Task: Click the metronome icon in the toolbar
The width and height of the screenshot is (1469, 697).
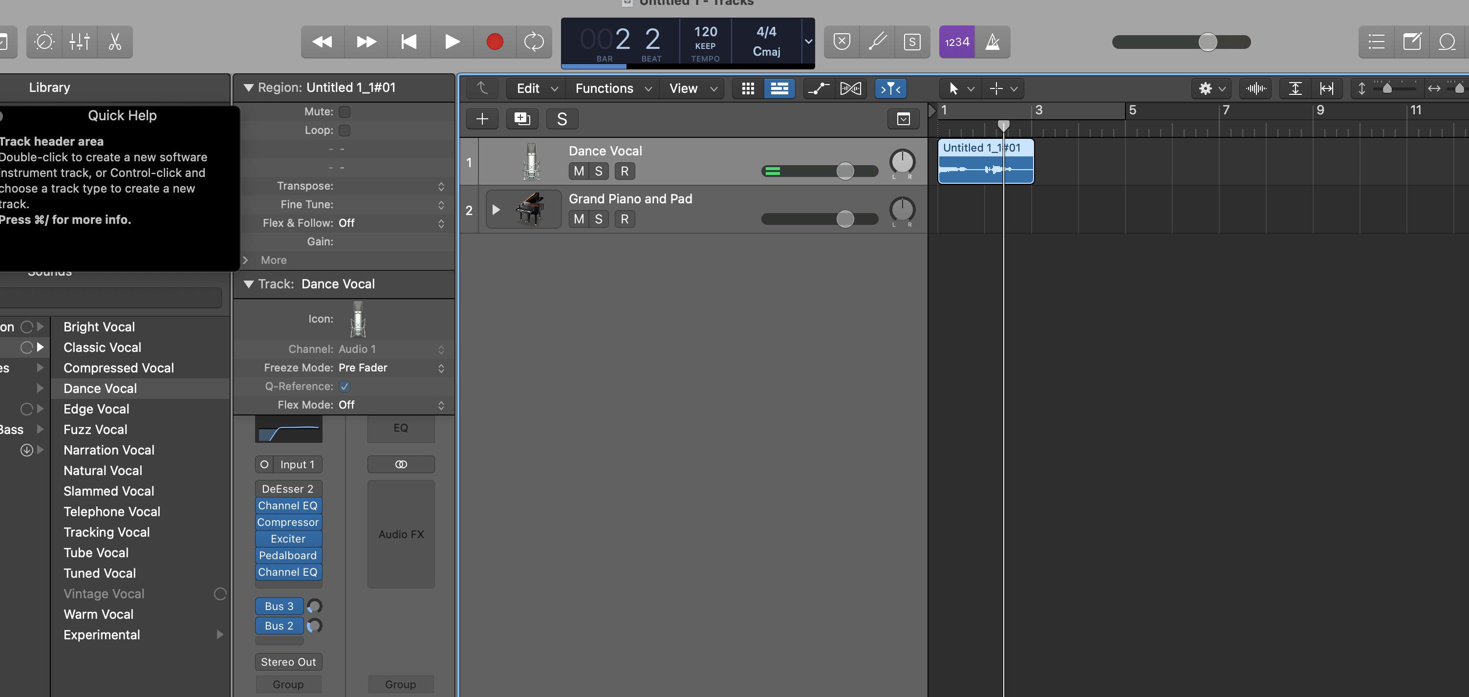Action: [x=993, y=42]
